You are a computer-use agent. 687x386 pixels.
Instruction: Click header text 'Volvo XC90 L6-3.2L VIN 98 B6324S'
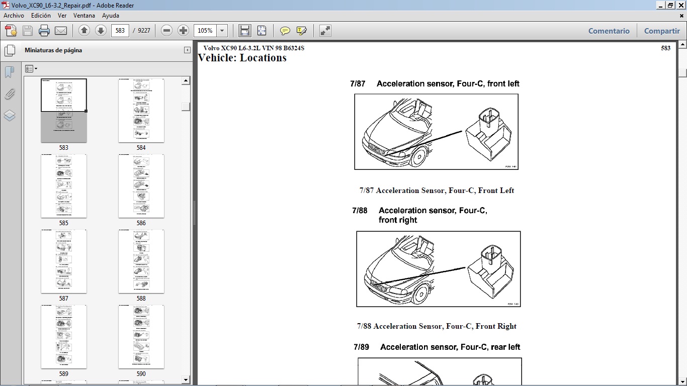(253, 48)
